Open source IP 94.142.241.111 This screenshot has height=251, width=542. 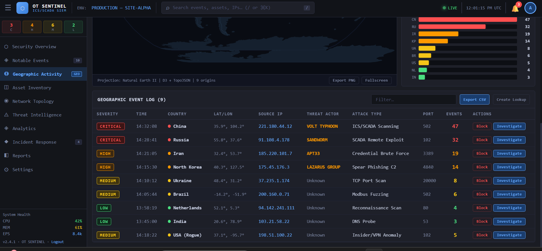click(277, 208)
